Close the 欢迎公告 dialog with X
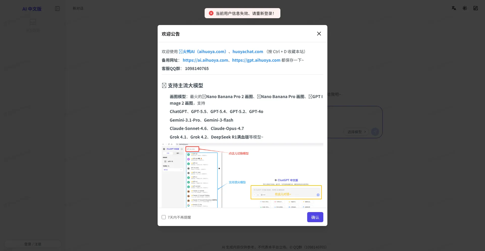This screenshot has width=485, height=251. 319,34
